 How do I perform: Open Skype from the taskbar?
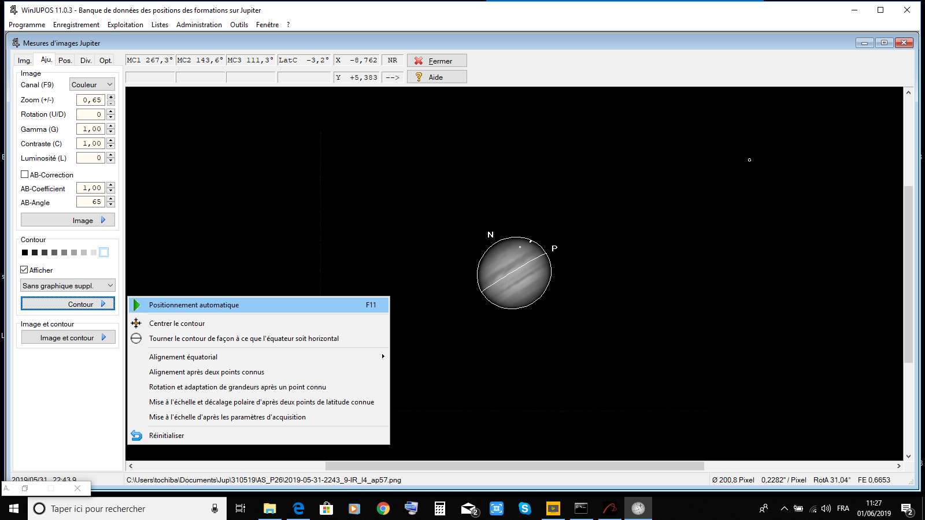tap(525, 508)
